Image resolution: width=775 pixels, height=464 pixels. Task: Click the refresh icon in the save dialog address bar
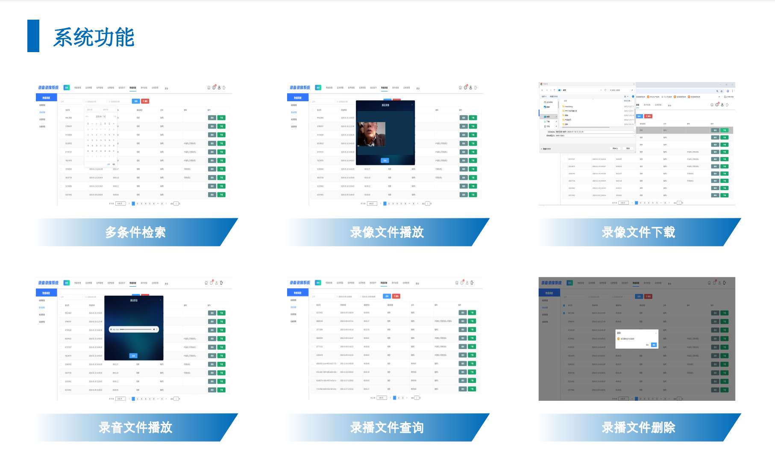click(605, 90)
